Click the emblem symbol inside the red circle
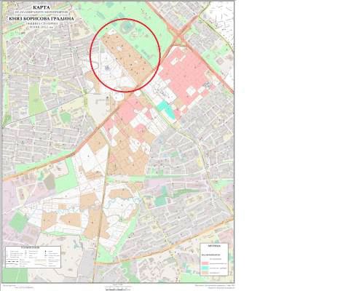 [x=107, y=68]
